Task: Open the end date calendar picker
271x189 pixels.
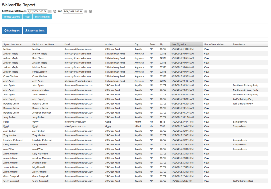Action: pos(86,11)
